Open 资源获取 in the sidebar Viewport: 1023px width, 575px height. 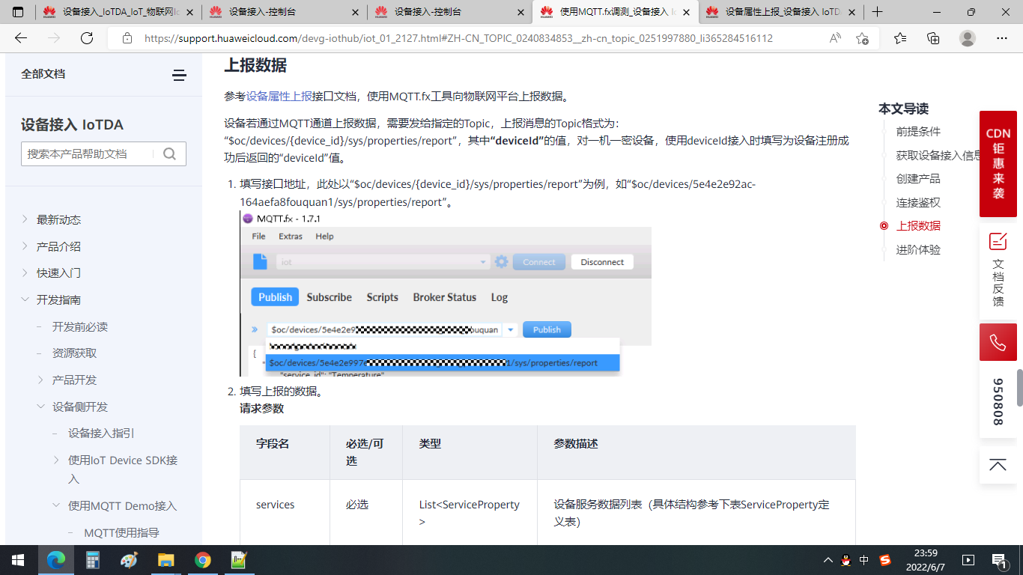75,353
